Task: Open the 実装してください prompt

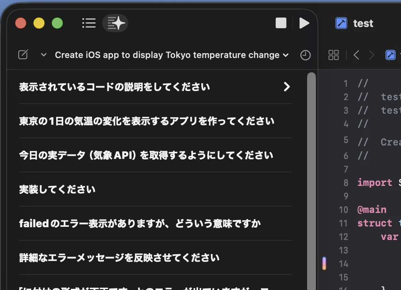Action: [57, 189]
